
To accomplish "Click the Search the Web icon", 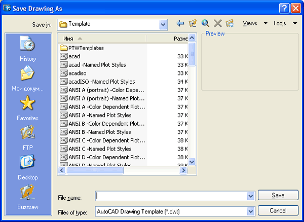I will click(205, 23).
